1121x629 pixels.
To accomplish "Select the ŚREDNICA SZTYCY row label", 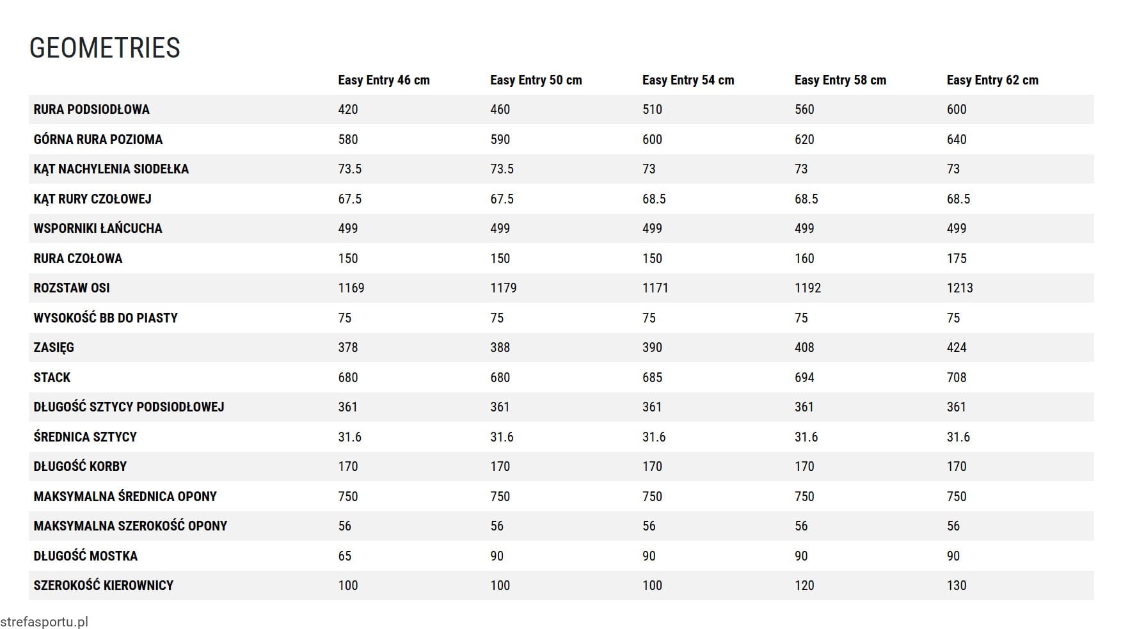I will point(85,437).
